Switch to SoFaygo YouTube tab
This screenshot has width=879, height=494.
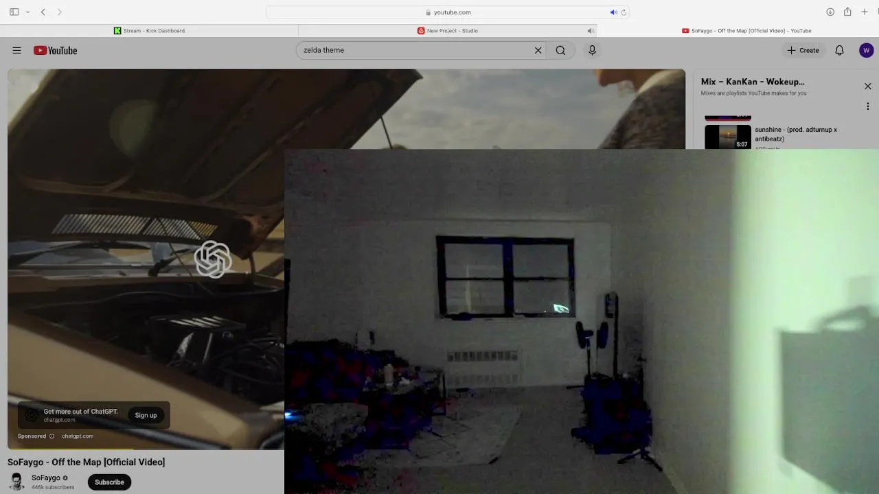pos(746,30)
